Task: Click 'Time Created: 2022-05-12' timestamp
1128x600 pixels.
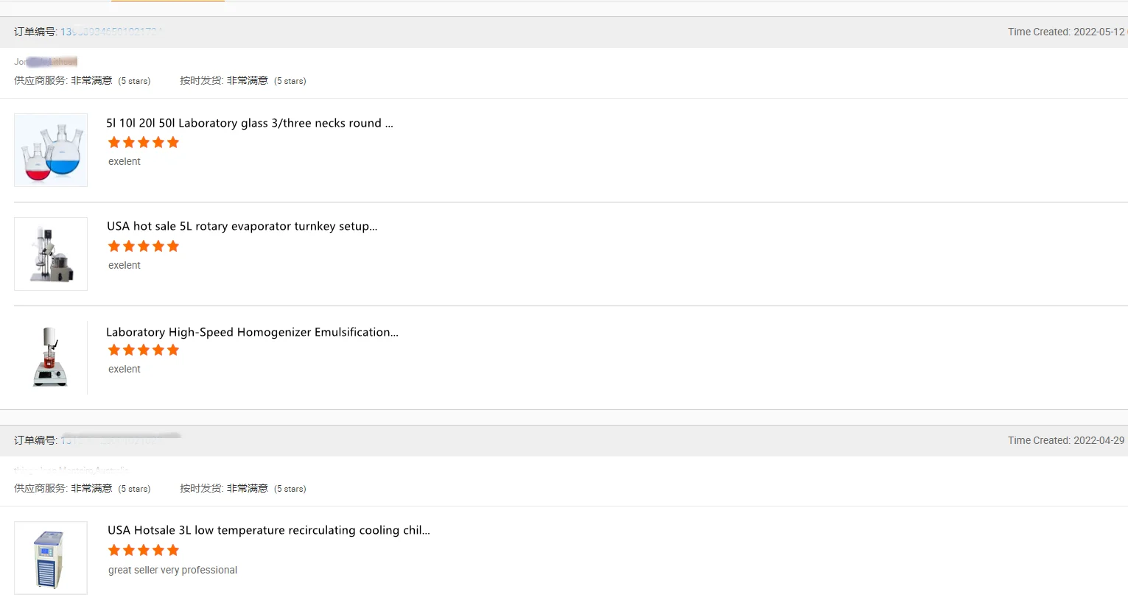Action: click(1065, 32)
